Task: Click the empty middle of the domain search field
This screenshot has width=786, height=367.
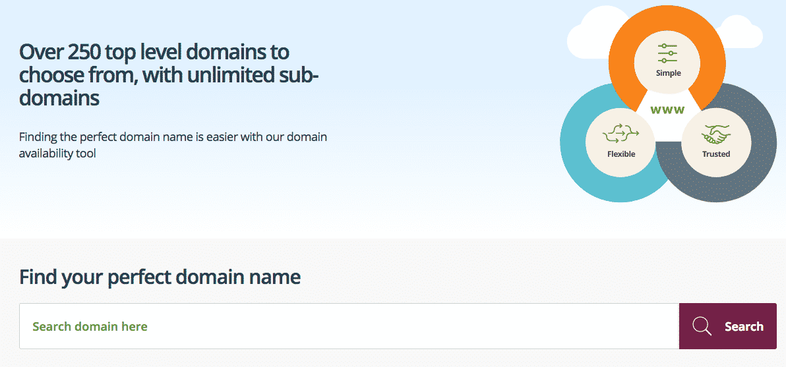Action: [349, 326]
